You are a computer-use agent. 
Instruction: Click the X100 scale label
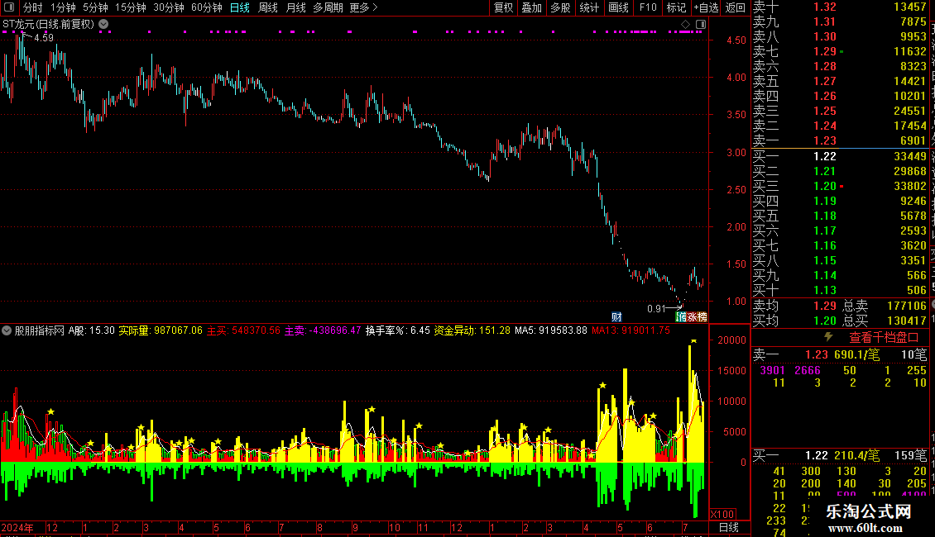pyautogui.click(x=722, y=515)
